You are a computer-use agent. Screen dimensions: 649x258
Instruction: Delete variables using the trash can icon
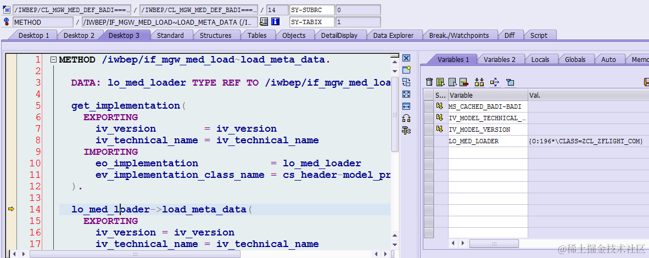point(429,82)
